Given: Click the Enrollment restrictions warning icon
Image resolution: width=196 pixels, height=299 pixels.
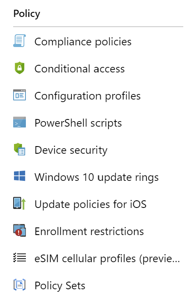Looking at the screenshot, I should click(20, 230).
